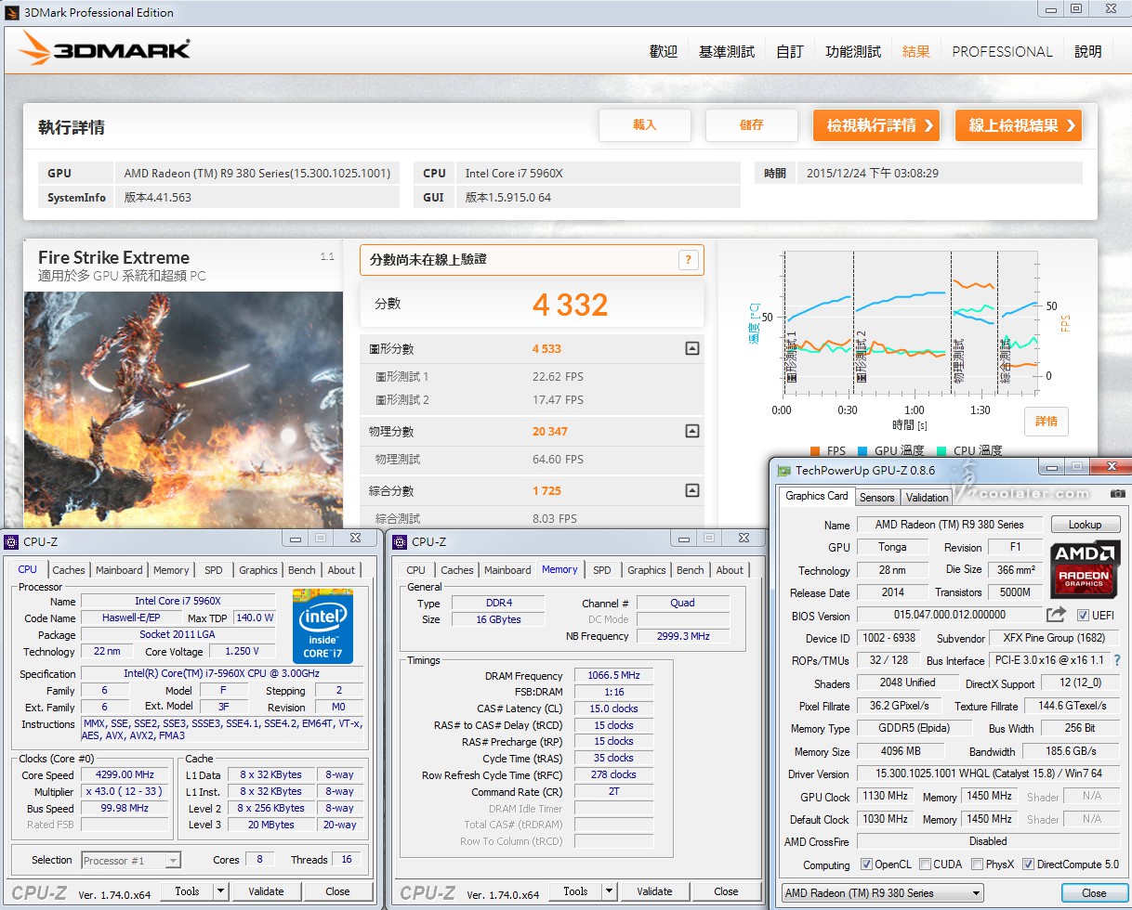Click the Lookup button in GPU-Z
This screenshot has height=910, width=1132.
[x=1085, y=525]
